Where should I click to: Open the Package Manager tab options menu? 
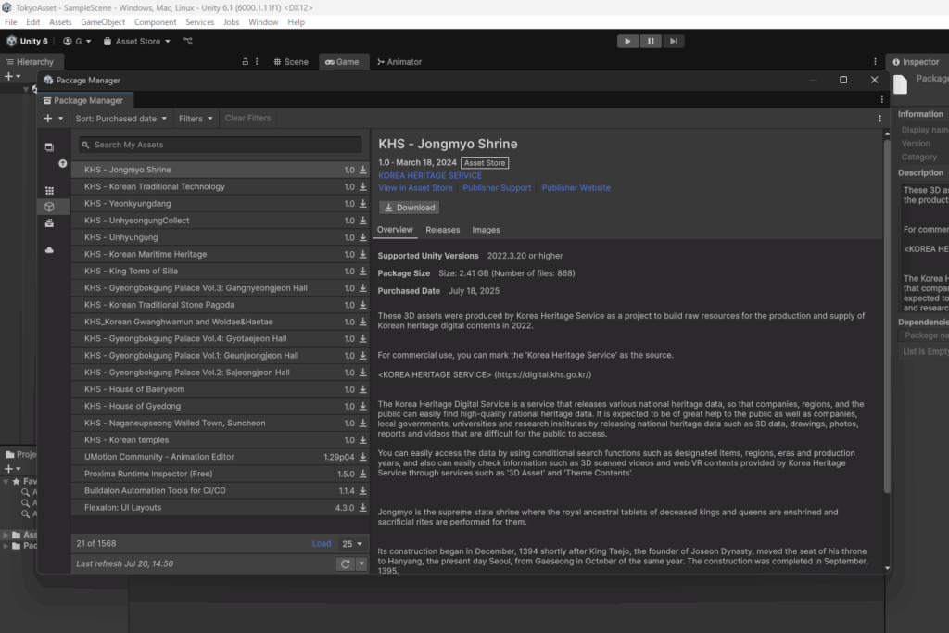coord(882,100)
